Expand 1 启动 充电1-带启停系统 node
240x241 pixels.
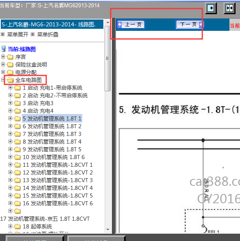(10, 88)
